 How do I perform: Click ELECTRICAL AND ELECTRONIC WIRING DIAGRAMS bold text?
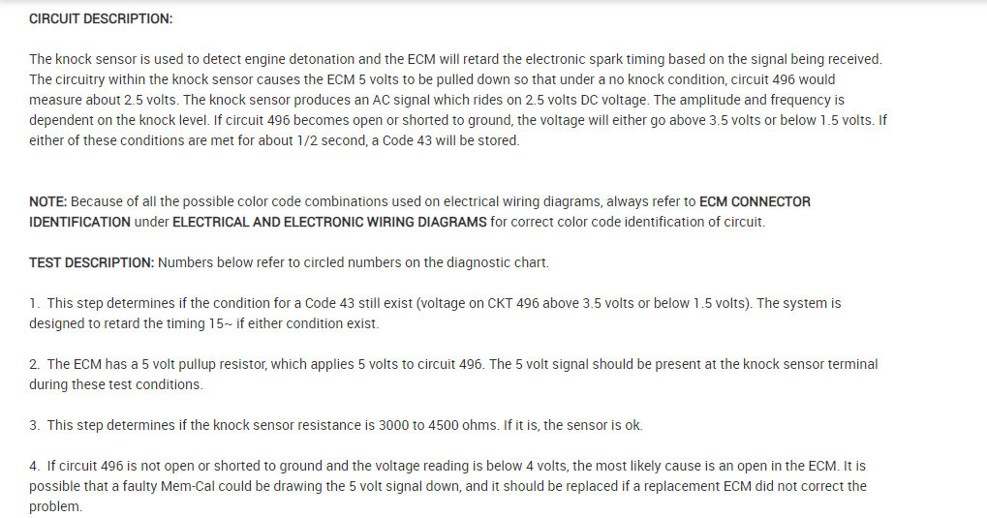[x=329, y=222]
